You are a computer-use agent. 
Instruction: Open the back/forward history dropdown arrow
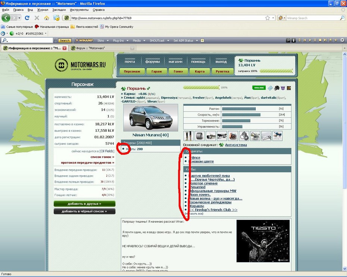(19, 18)
